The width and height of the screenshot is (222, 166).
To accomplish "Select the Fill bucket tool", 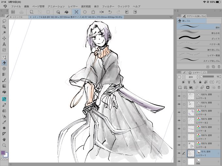I will click(x=4, y=92).
